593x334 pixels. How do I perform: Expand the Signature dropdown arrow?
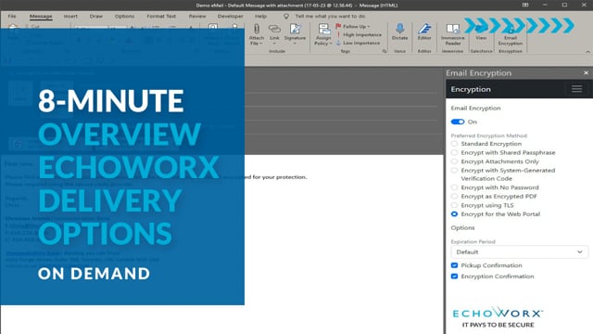click(295, 44)
